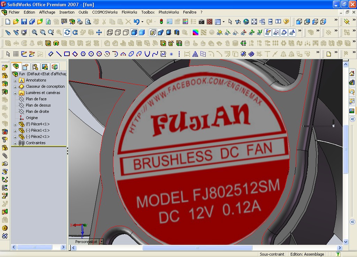Switch to the COSMOSWorks manager tab
Viewport: 357px width, 257px height.
click(x=55, y=67)
